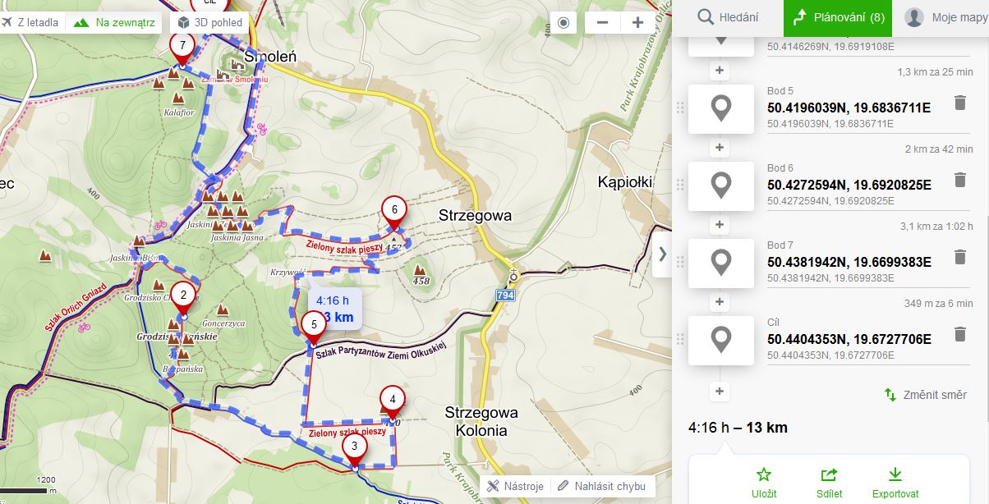Click map marker number 3
Viewport: 989px width, 504px height.
coord(354,448)
